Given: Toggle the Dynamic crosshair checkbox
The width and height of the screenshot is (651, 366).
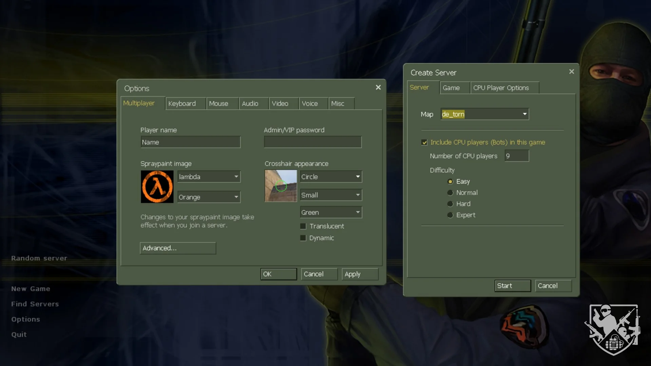Looking at the screenshot, I should (303, 238).
